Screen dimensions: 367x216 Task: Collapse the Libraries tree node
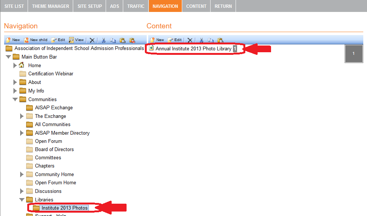(22, 200)
